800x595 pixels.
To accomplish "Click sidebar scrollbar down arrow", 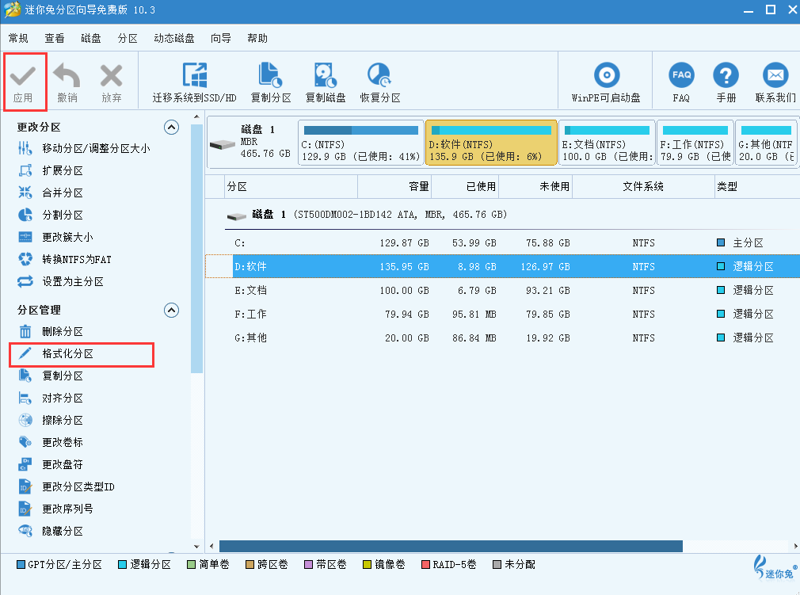I will pos(197,546).
